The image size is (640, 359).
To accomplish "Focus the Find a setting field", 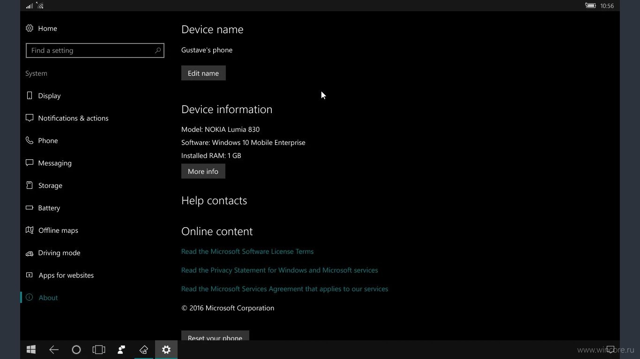I will coord(95,50).
